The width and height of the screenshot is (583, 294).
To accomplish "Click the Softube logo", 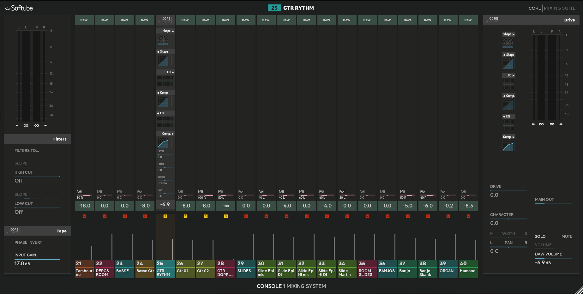I will click(x=19, y=8).
